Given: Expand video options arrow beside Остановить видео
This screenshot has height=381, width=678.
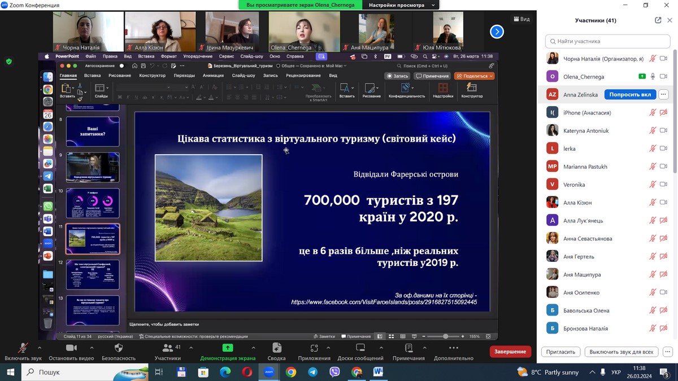Looking at the screenshot, I should point(92,348).
